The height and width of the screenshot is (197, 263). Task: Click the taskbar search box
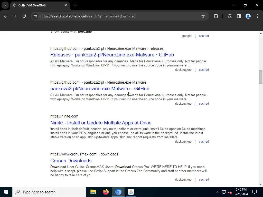tap(49, 192)
